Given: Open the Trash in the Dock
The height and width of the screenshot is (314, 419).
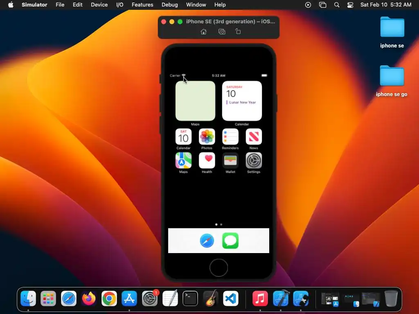Looking at the screenshot, I should point(391,298).
